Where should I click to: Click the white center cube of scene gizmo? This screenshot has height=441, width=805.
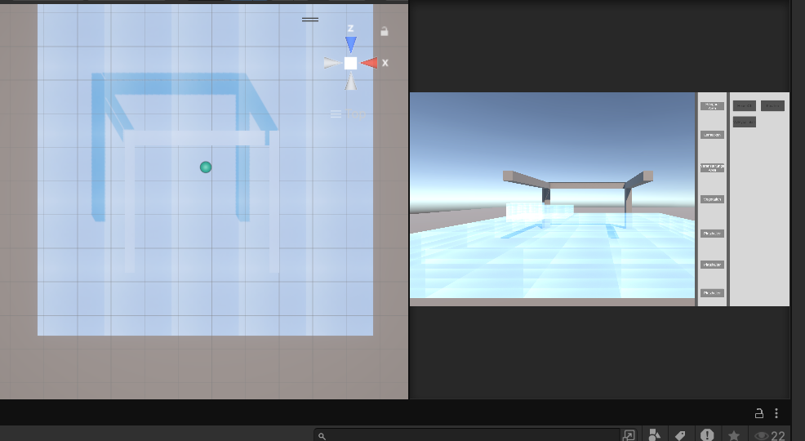coord(350,63)
